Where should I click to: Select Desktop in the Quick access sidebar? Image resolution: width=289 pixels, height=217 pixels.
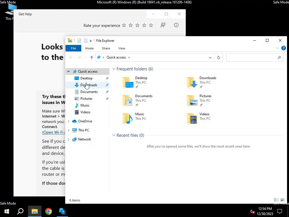86,78
